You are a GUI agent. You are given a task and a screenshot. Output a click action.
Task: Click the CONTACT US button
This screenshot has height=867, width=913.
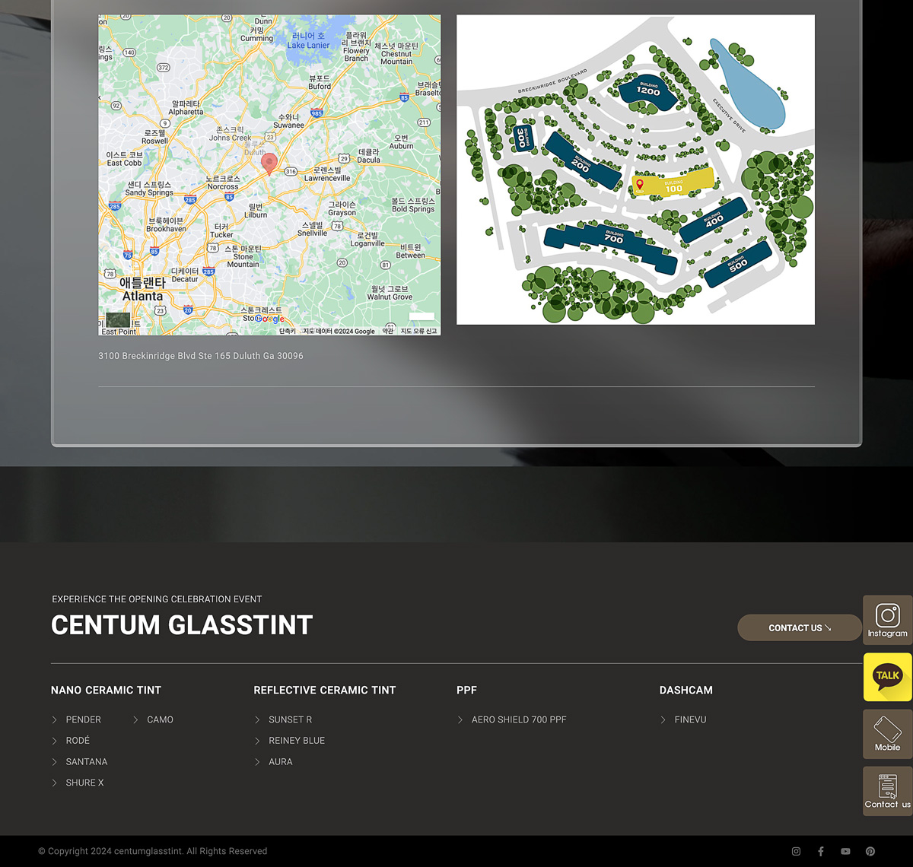(799, 627)
